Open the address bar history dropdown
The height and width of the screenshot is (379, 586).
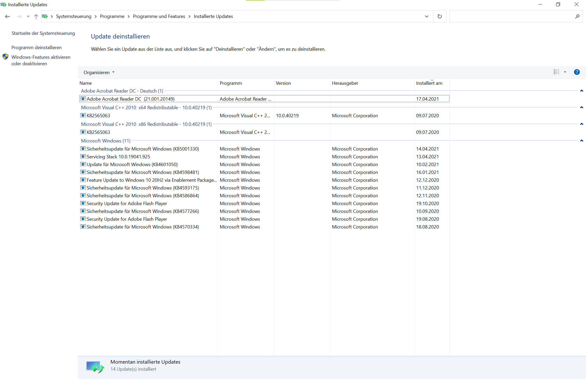point(427,16)
